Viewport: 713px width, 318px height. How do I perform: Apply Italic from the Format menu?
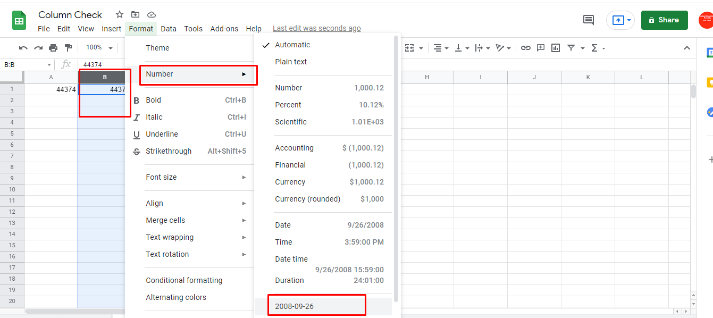point(190,117)
